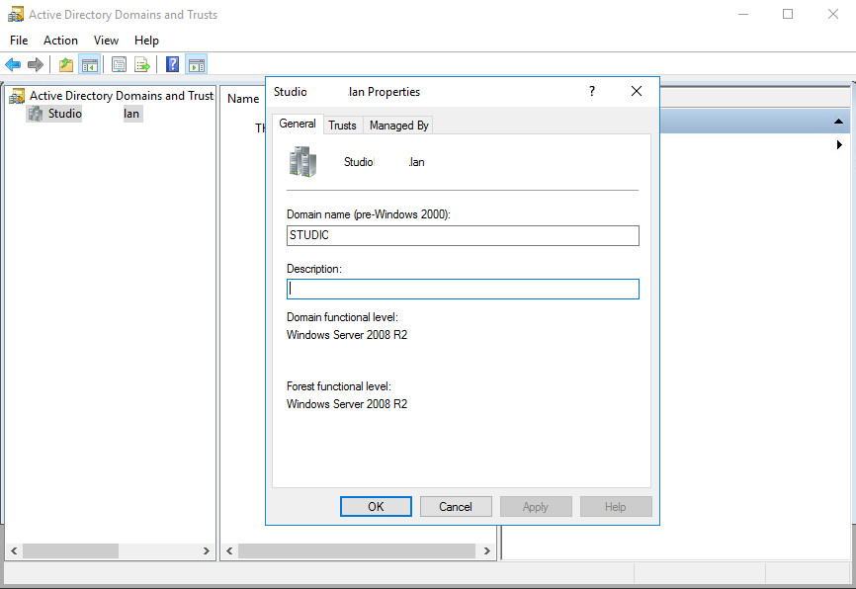The width and height of the screenshot is (856, 589).
Task: Expand the Actions pane right arrow submenu
Action: coord(839,144)
